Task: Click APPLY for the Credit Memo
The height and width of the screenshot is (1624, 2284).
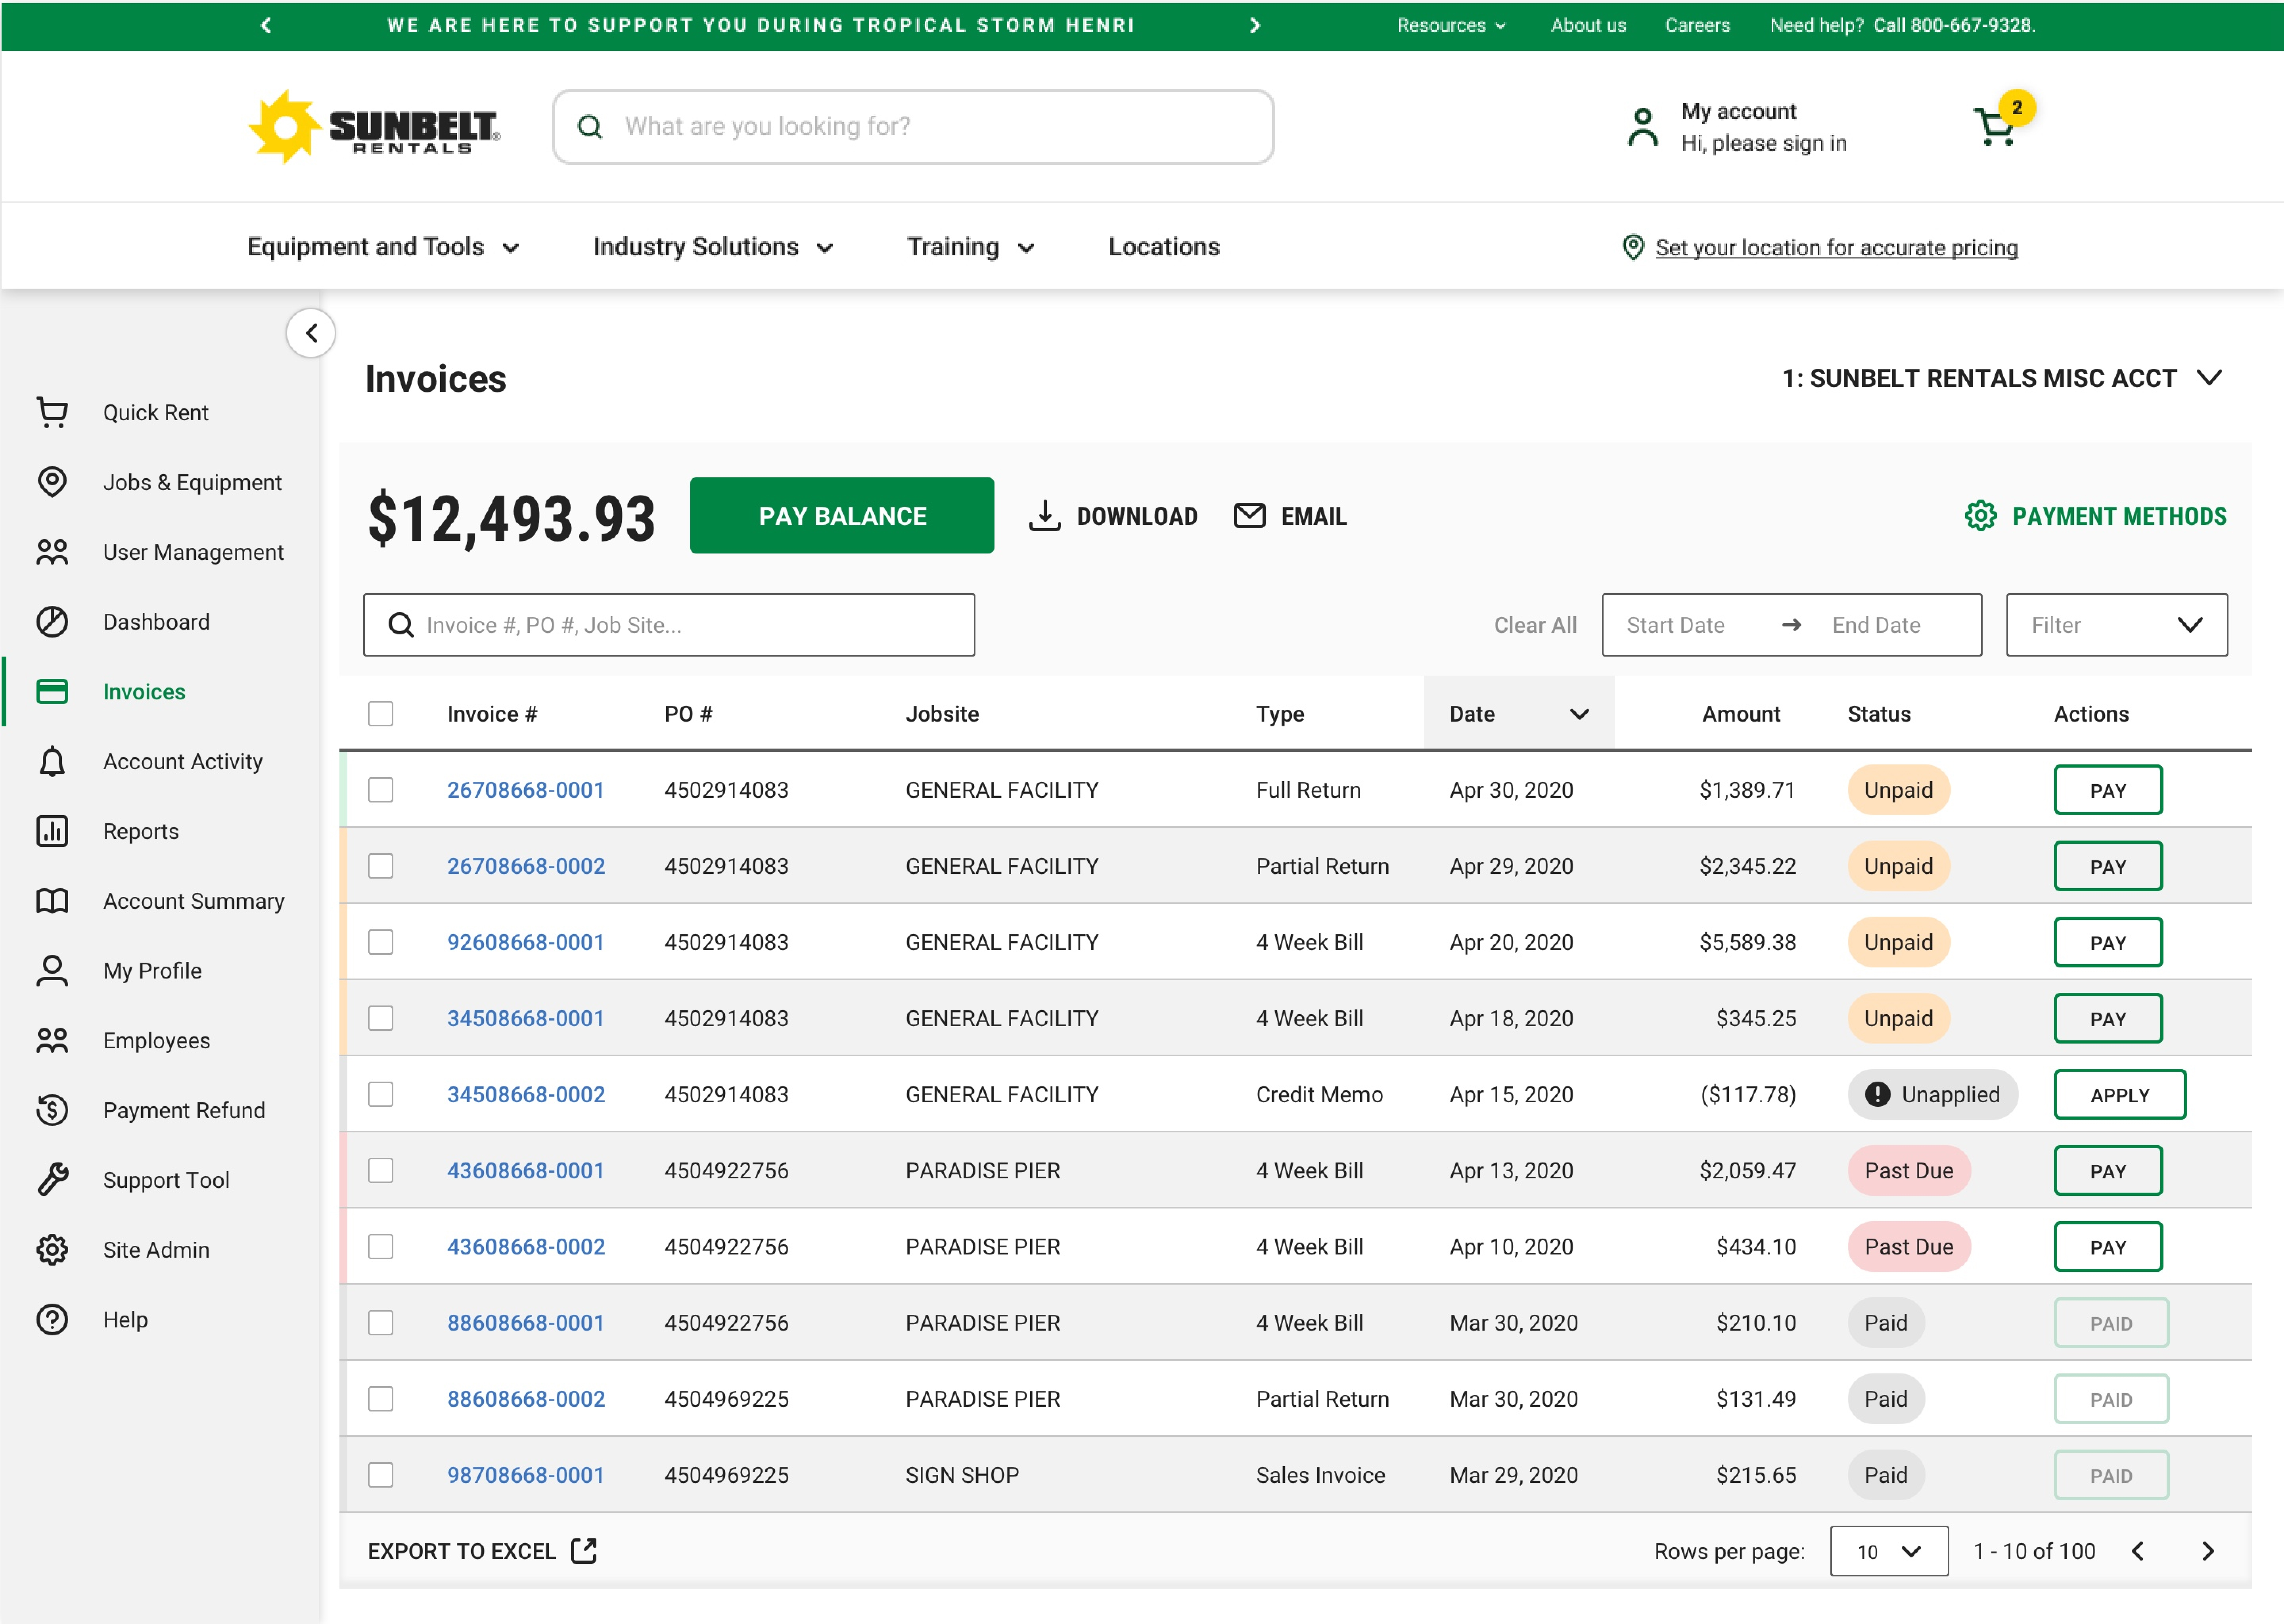Action: click(2120, 1094)
